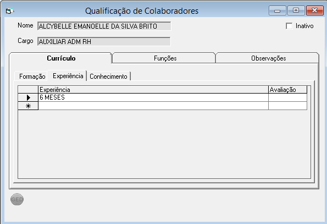The image size is (327, 224).
Task: Toggle the Inativo checkbox
Action: click(x=289, y=26)
